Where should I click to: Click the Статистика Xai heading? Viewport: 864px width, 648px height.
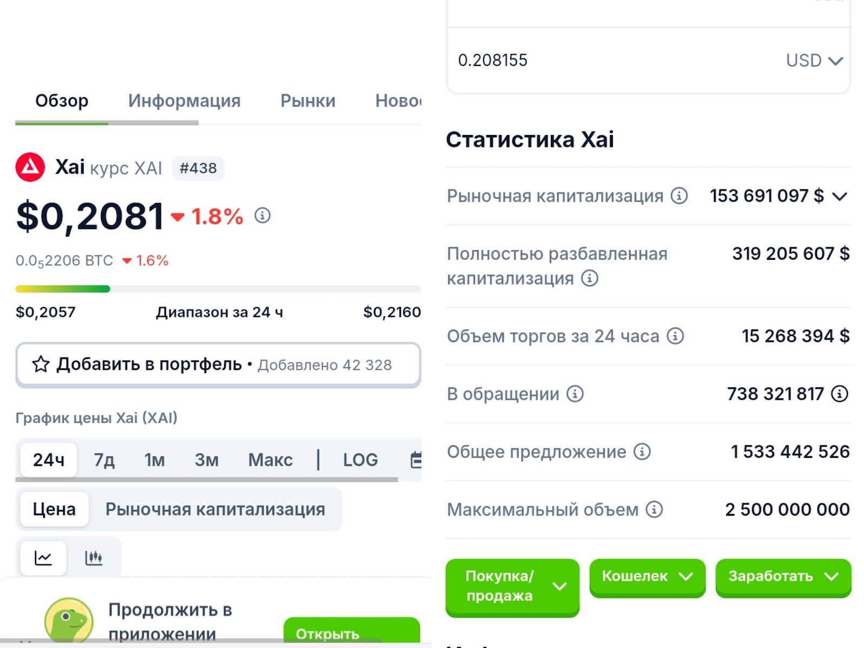tap(530, 139)
